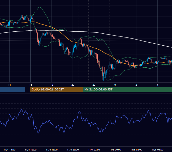Click the 11/5 02:00 date label
This screenshot has width=172, height=152.
136,149
